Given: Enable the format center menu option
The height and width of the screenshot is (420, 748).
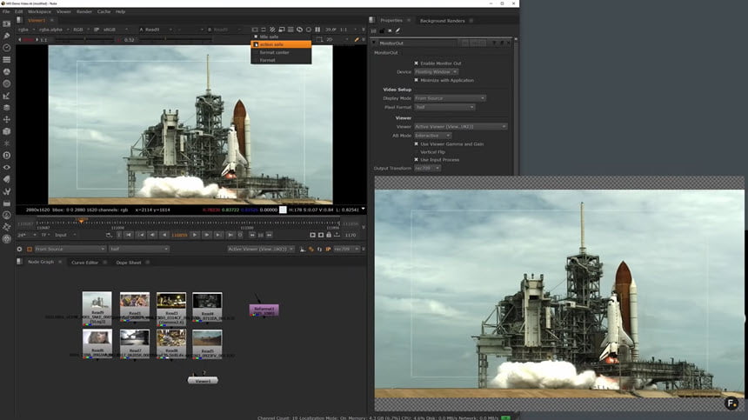Looking at the screenshot, I should (281, 52).
